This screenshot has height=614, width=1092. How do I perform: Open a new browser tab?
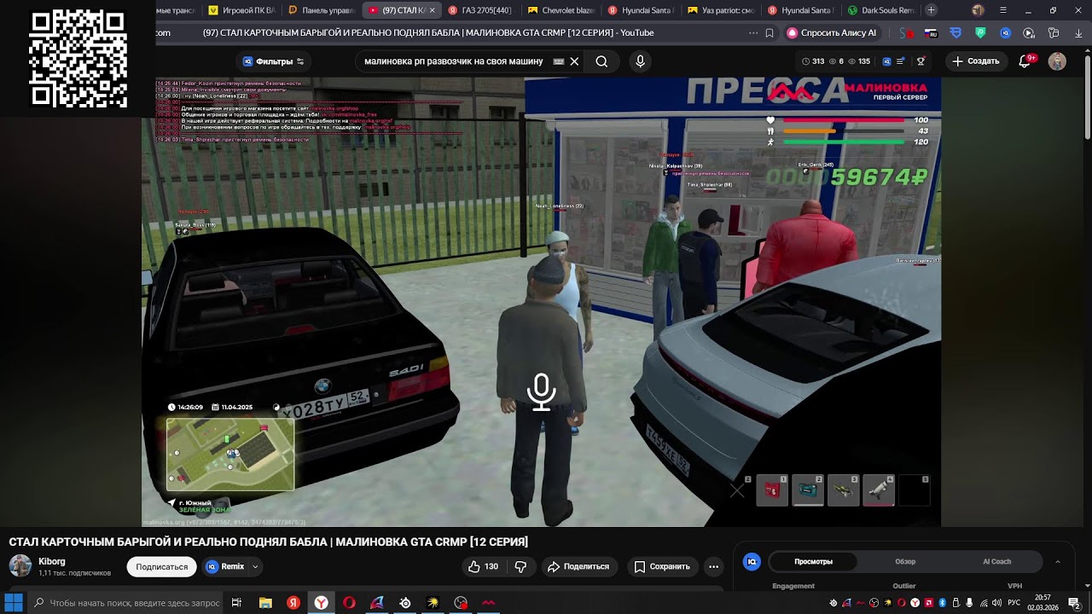931,10
